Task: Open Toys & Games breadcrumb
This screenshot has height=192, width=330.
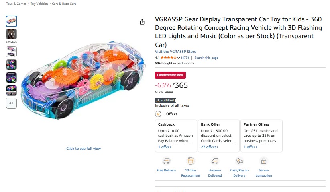Action: pyautogui.click(x=15, y=4)
